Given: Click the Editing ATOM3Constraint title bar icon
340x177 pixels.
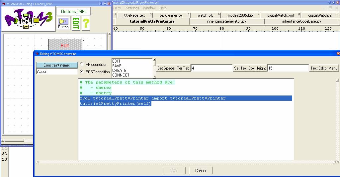Looking at the screenshot, I should (x=37, y=54).
